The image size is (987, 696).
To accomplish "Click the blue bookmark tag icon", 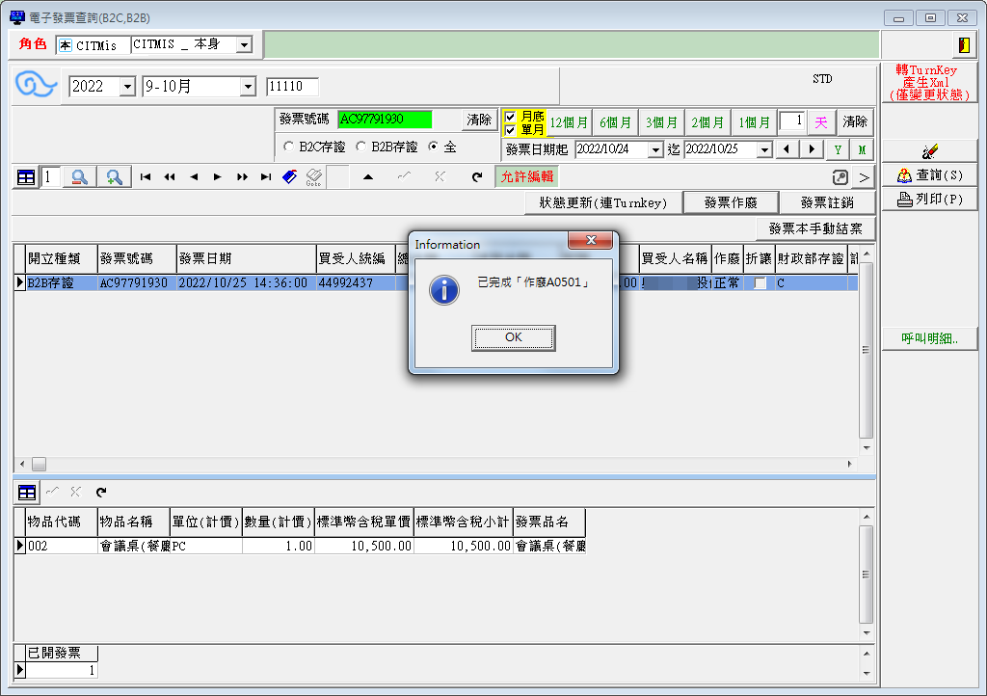I will 289,177.
